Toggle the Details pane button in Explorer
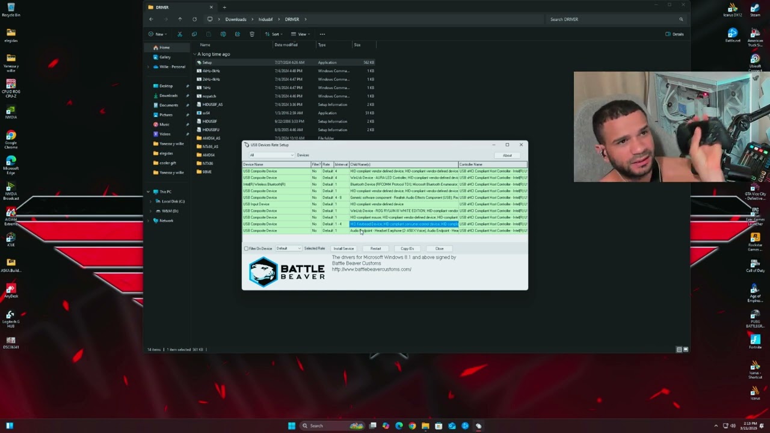The width and height of the screenshot is (770, 433). (x=674, y=34)
